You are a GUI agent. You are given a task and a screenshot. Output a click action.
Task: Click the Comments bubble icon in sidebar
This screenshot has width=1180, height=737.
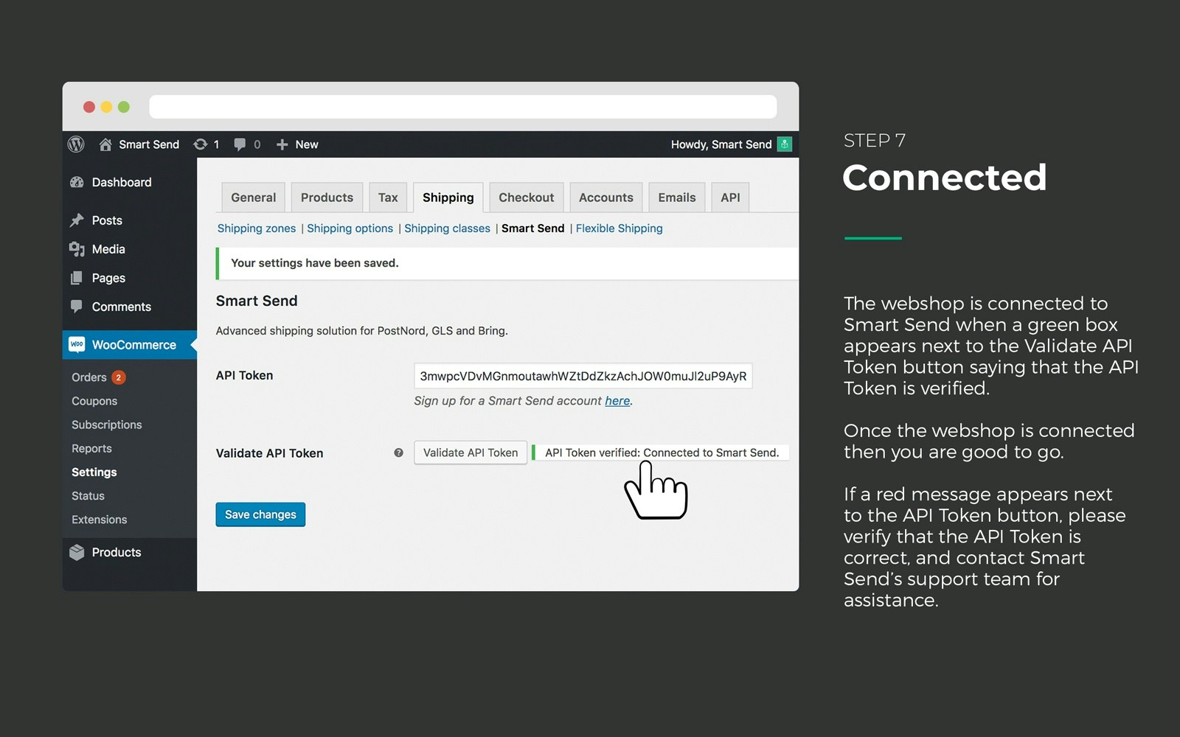(77, 306)
